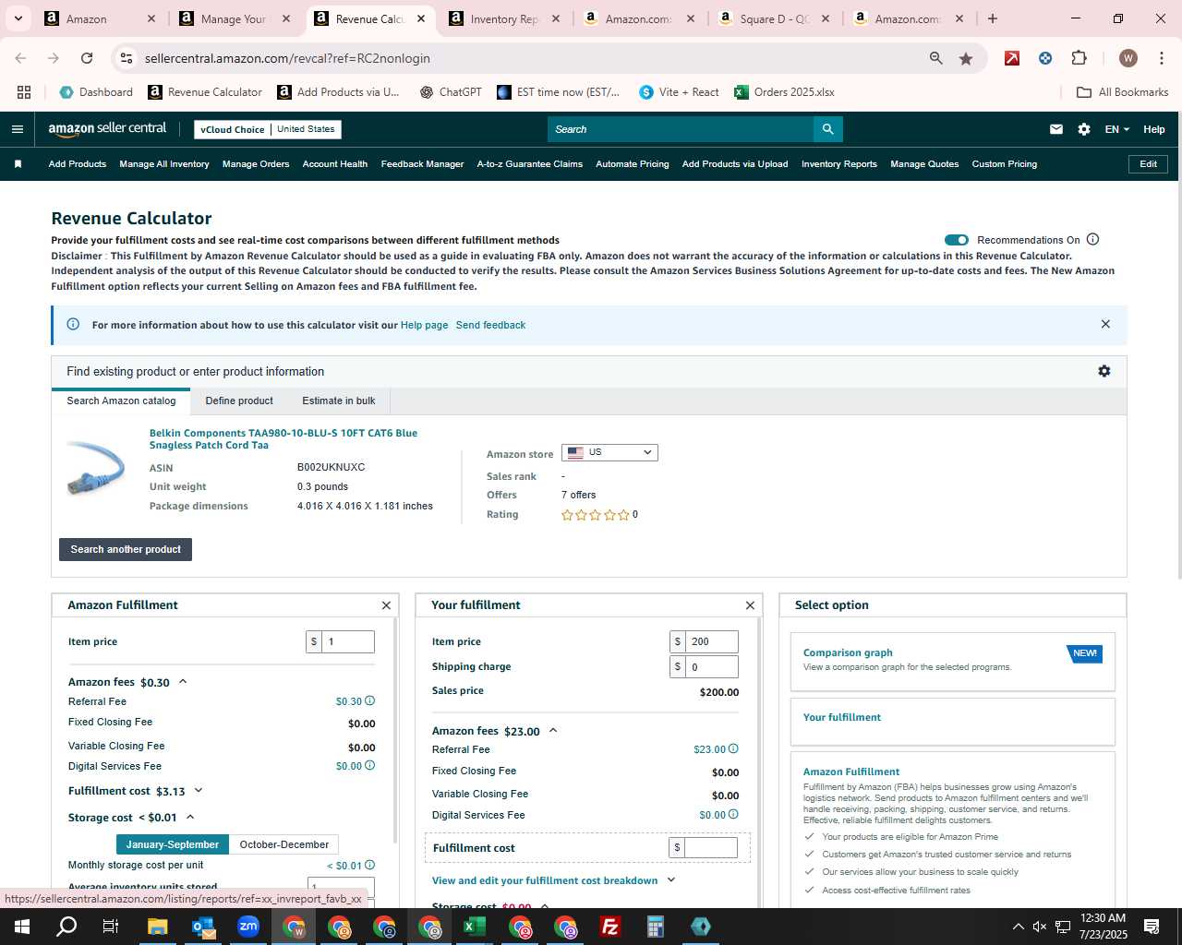The width and height of the screenshot is (1182, 945).
Task: Open the messages envelope icon
Action: [1056, 129]
